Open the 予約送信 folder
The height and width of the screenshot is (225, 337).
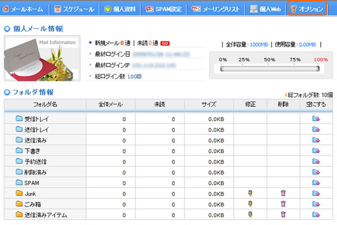(35, 162)
